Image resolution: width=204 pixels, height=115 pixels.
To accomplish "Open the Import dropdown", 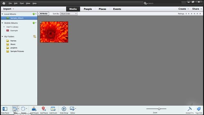I will [9, 9].
